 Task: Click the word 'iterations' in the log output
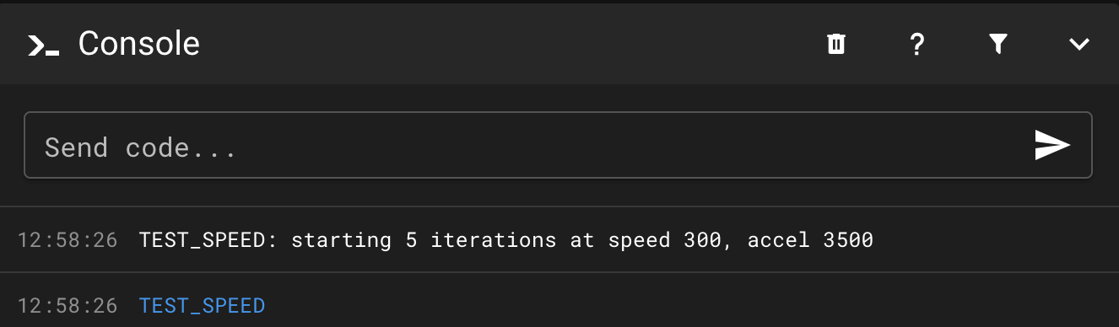(x=494, y=240)
